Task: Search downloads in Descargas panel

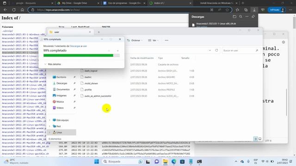Action: pyautogui.click(x=240, y=17)
